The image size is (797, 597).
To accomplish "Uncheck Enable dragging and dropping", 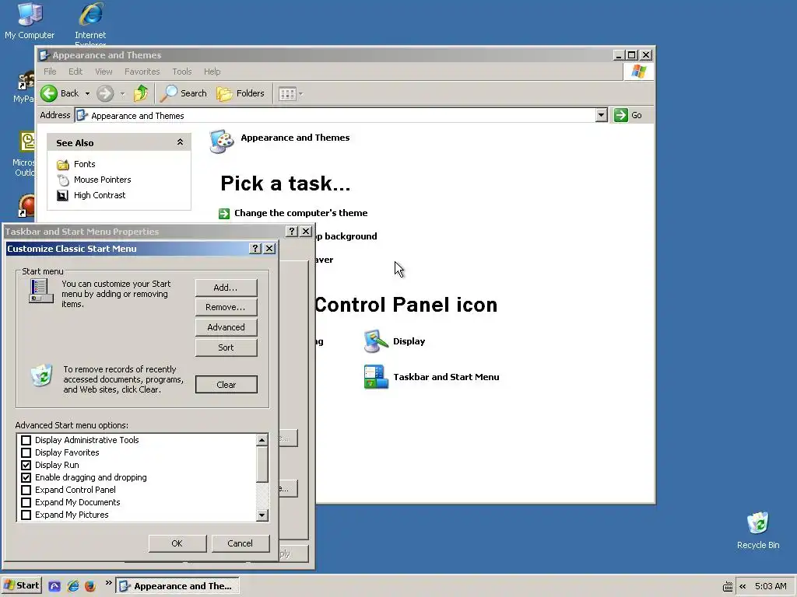I will 26,477.
